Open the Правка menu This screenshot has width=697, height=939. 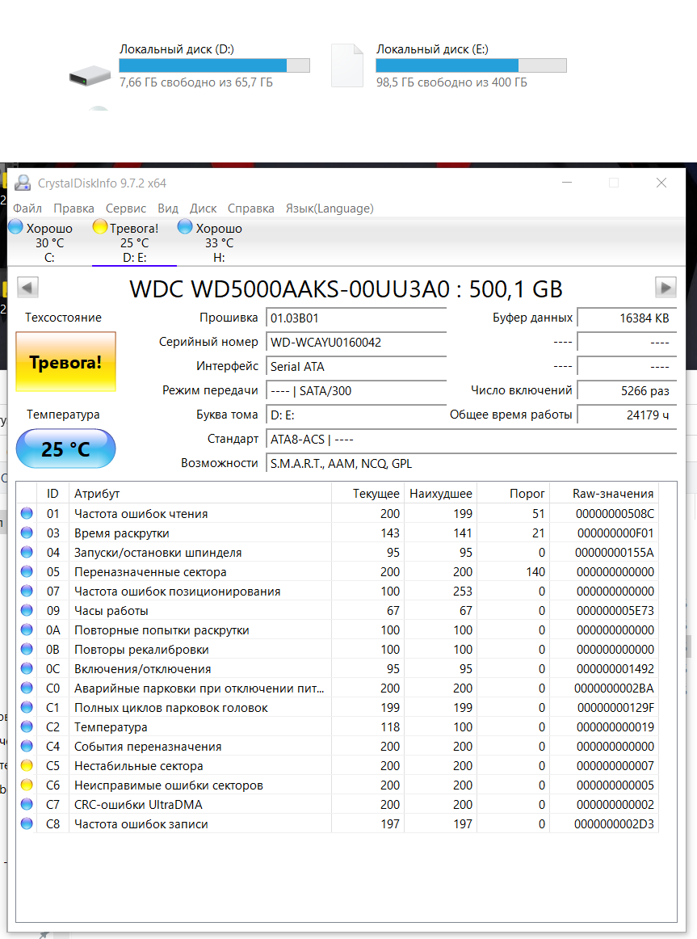point(73,208)
